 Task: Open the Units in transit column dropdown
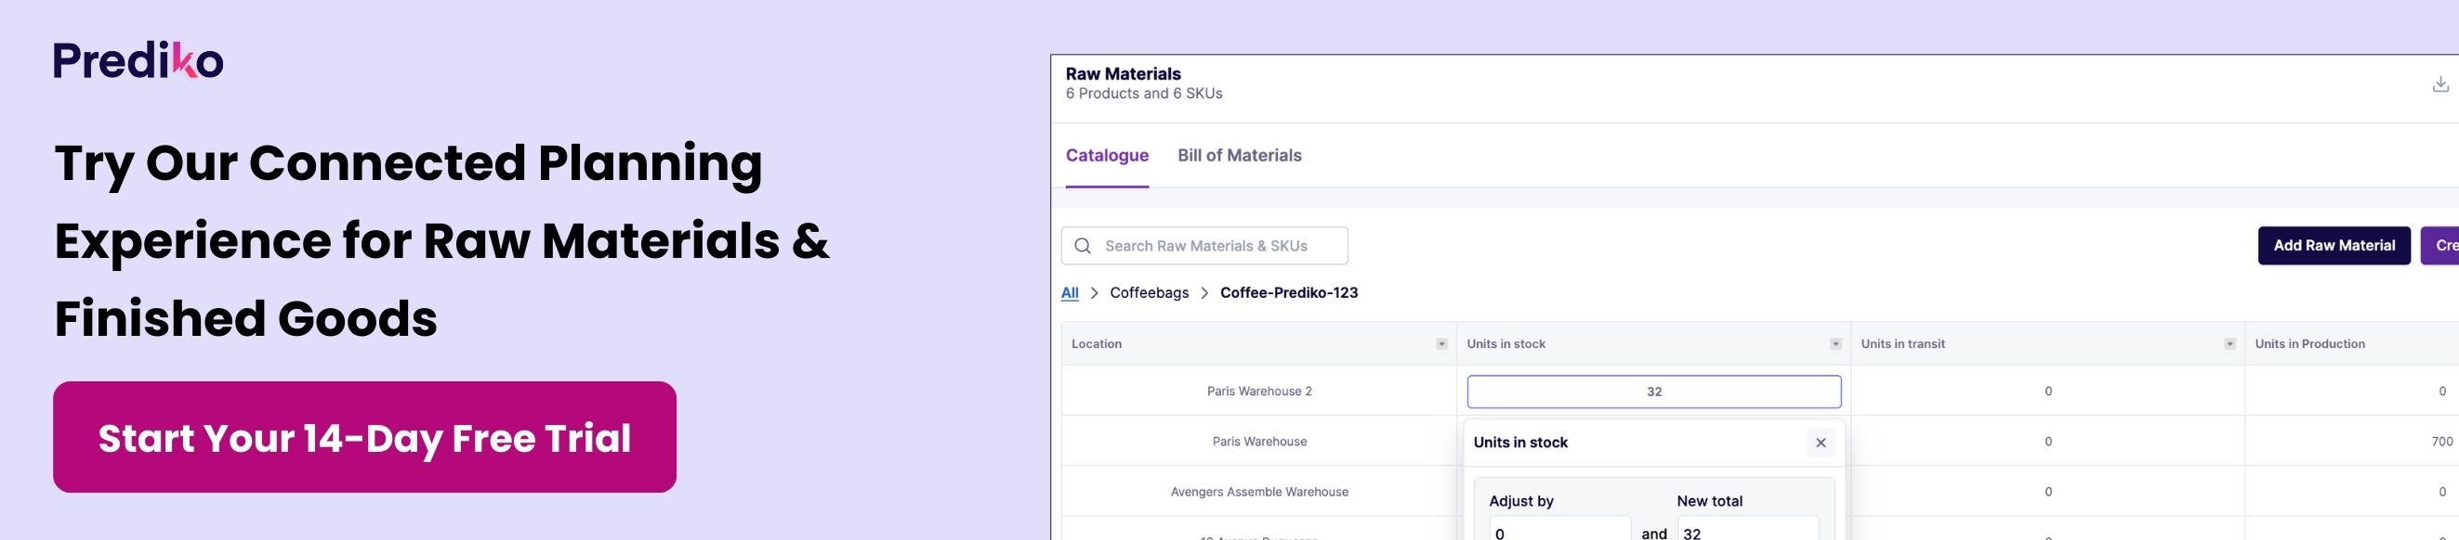(2229, 344)
